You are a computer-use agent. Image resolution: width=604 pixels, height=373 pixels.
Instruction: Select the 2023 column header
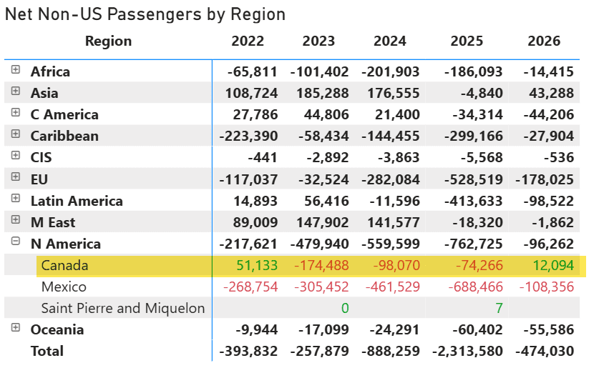pyautogui.click(x=318, y=41)
